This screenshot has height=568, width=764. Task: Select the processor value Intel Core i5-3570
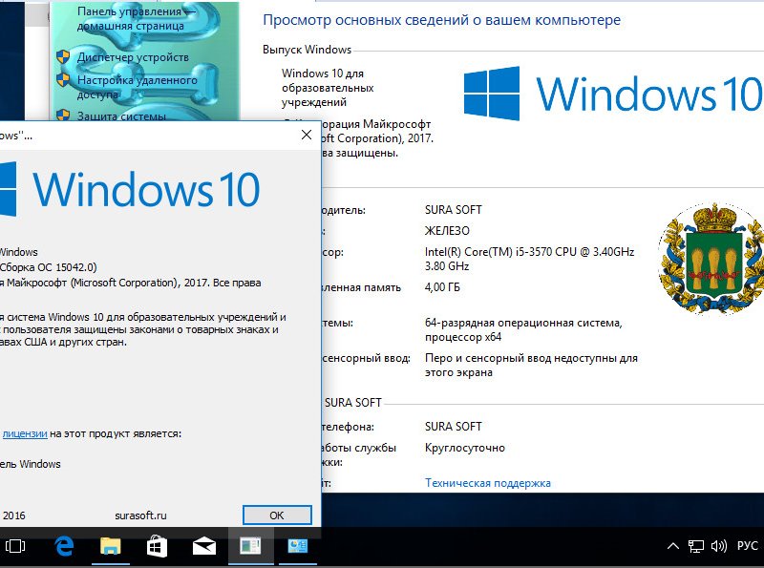tap(530, 259)
